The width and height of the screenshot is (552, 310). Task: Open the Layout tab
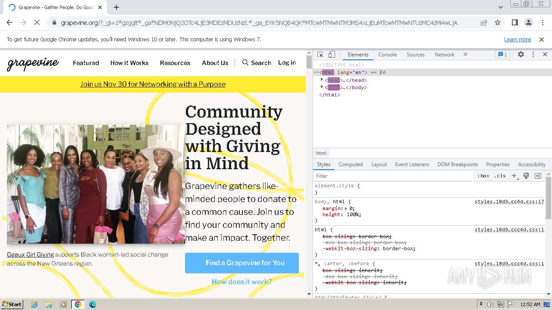(x=379, y=164)
